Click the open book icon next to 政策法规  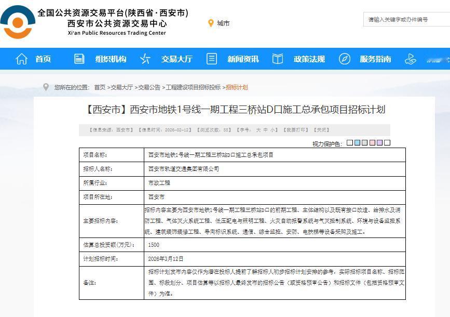(278, 59)
